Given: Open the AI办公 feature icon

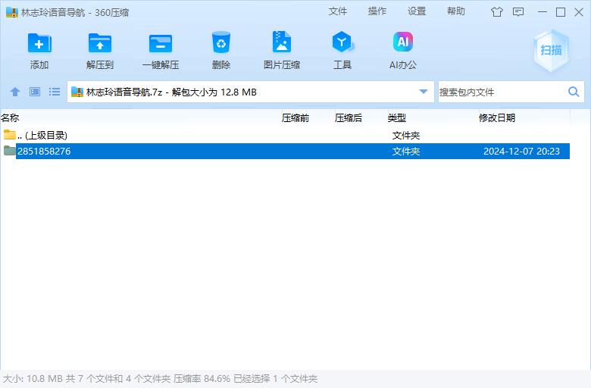Looking at the screenshot, I should click(x=403, y=42).
